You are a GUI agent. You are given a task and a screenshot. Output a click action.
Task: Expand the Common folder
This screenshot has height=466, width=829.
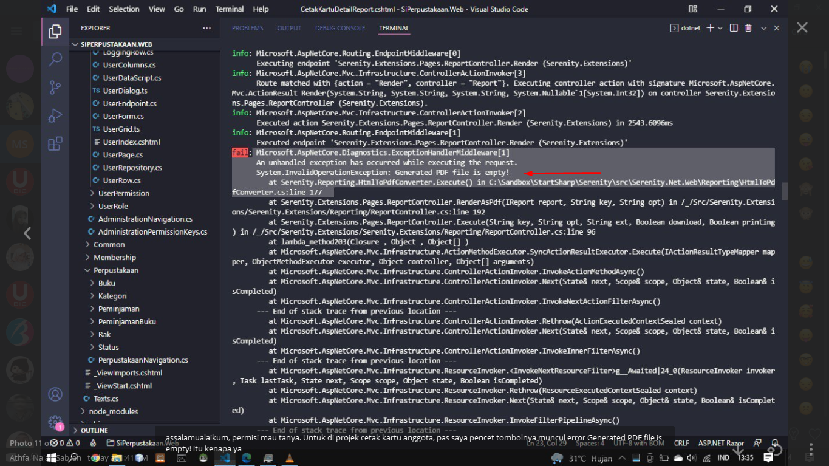pyautogui.click(x=108, y=244)
